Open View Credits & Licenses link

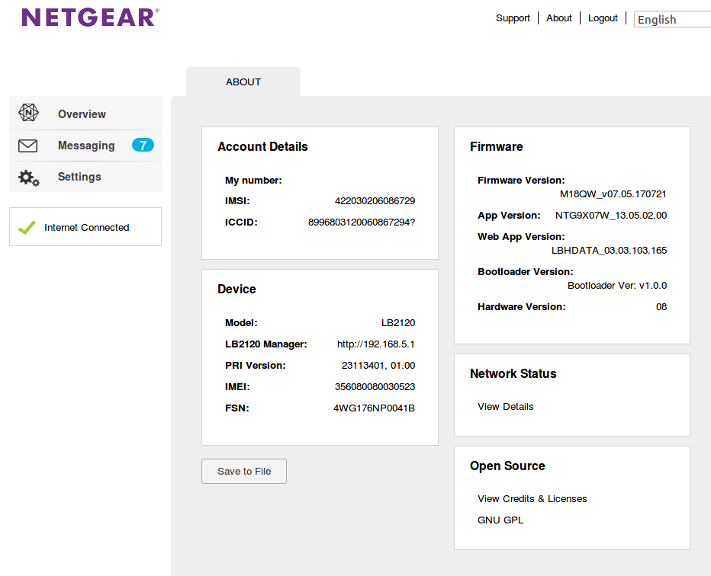(532, 498)
